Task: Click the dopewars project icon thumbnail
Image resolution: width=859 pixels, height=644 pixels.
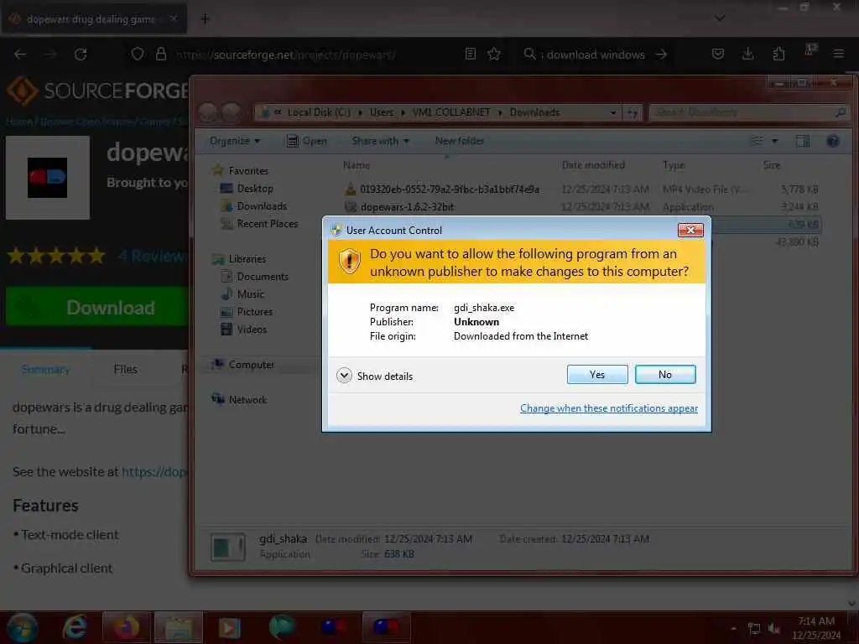Action: pos(48,178)
